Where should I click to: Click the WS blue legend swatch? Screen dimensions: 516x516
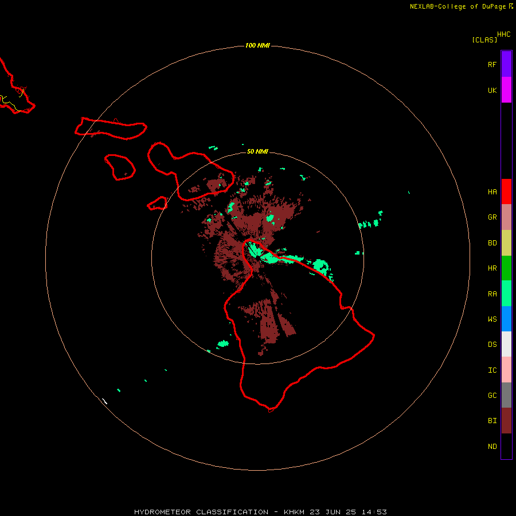pyautogui.click(x=506, y=319)
